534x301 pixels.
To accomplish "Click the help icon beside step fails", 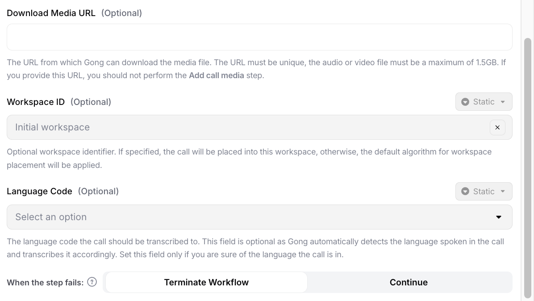I will click(92, 282).
